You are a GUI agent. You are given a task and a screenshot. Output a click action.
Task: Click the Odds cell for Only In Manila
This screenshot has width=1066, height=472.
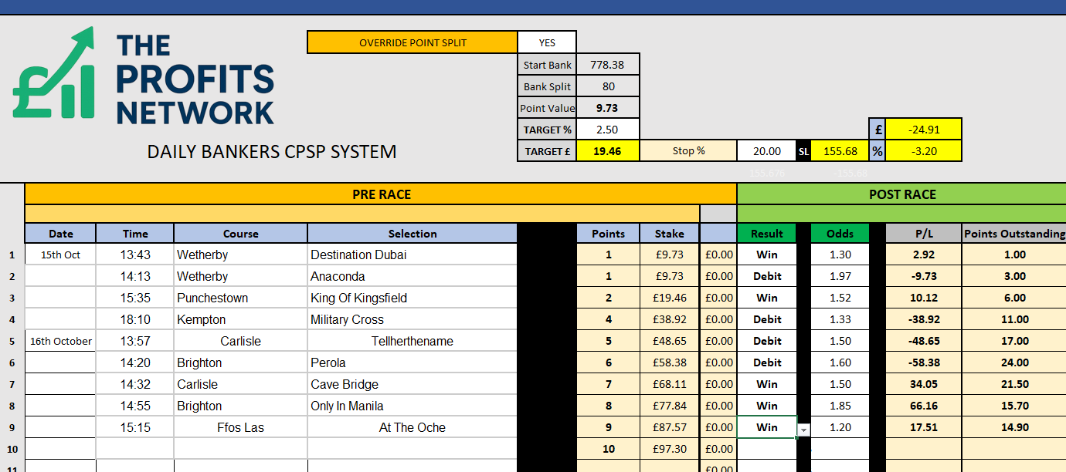pos(840,406)
